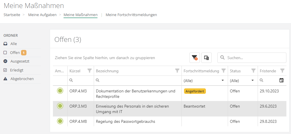The width and height of the screenshot is (291, 134).
Task: Select the Offen folder
Action: 15,53
